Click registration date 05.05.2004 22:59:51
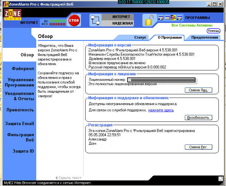The width and height of the screenshot is (226, 186). click(105, 135)
